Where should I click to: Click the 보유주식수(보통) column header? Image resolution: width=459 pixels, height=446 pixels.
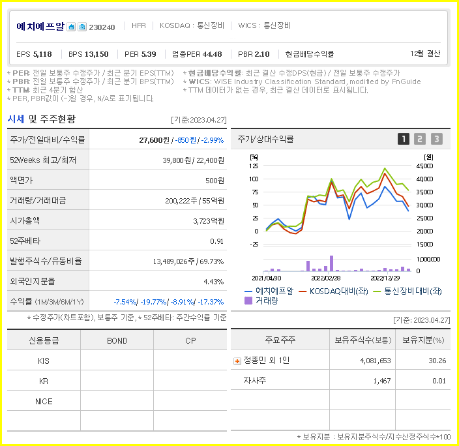tap(363, 340)
